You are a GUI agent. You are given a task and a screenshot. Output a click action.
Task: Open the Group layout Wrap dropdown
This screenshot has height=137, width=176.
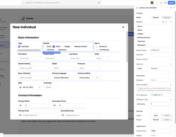pyautogui.click(x=161, y=131)
